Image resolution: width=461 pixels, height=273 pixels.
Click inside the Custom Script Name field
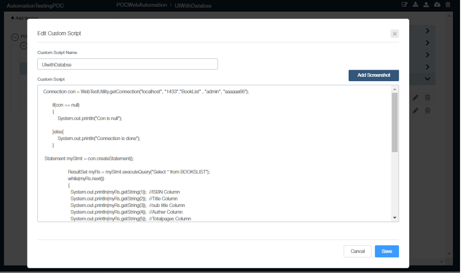(127, 64)
